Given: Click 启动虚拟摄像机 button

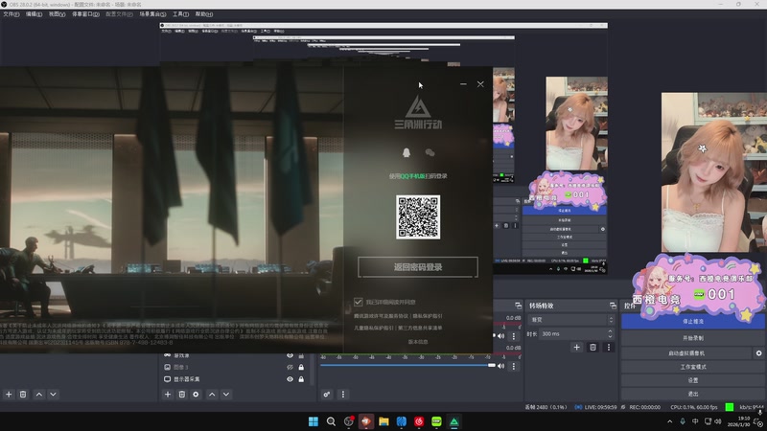Looking at the screenshot, I should pos(686,352).
